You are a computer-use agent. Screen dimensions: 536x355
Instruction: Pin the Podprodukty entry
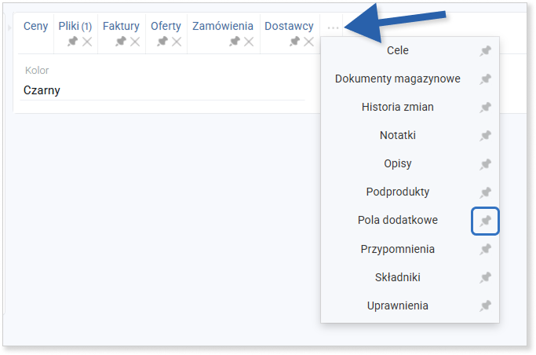click(x=485, y=192)
